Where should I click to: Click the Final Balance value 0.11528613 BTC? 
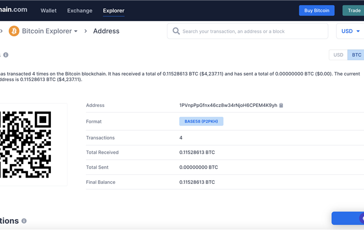(x=197, y=182)
